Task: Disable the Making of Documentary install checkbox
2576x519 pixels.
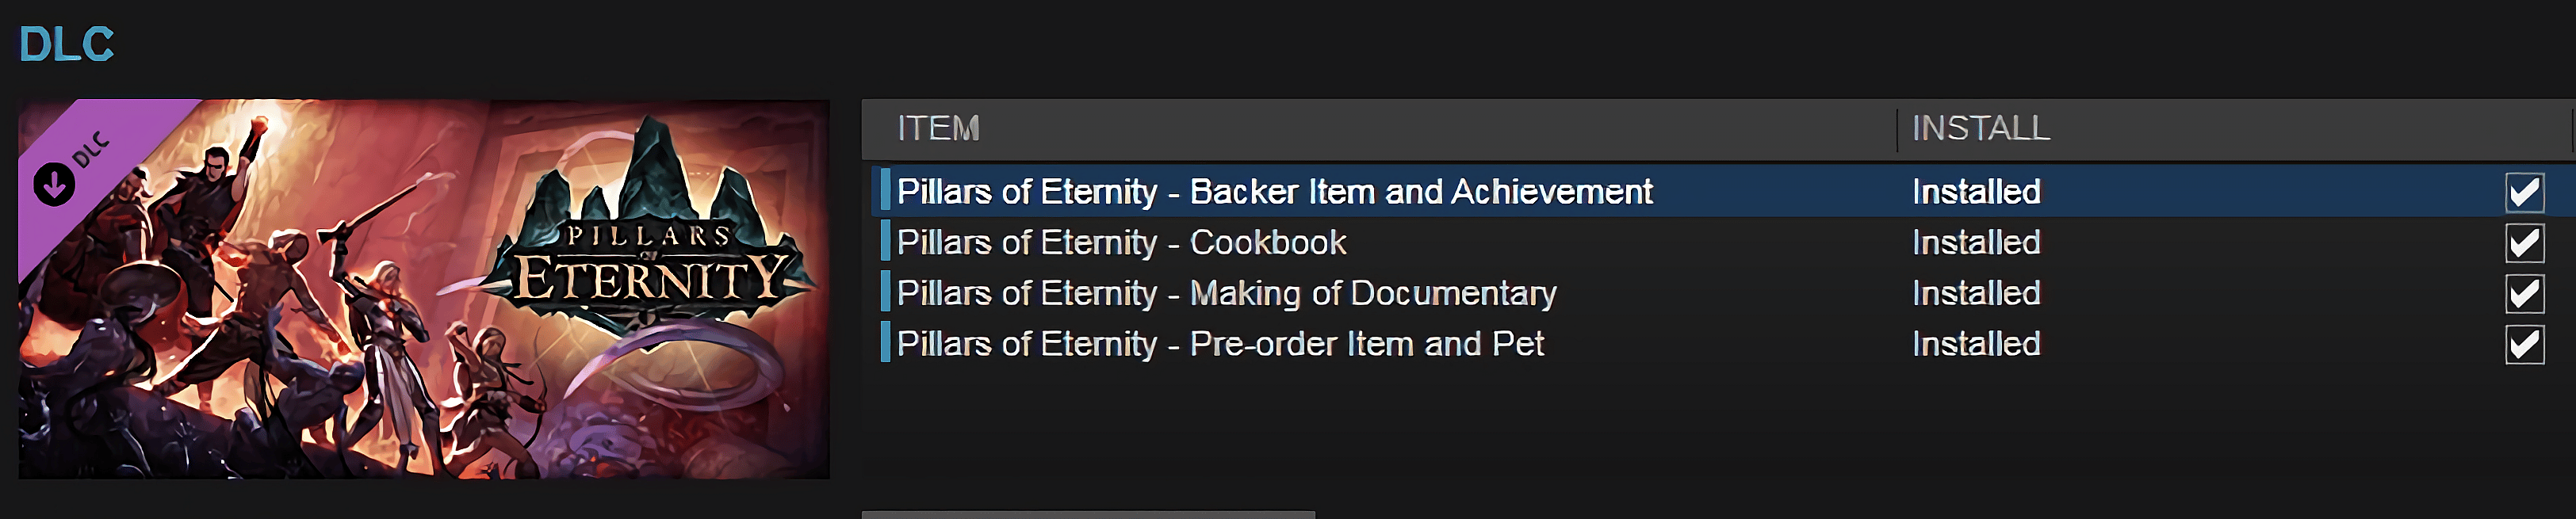Action: (x=2523, y=293)
